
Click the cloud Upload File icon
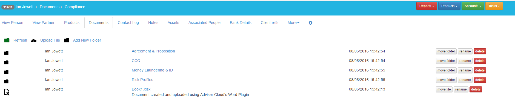(x=34, y=41)
